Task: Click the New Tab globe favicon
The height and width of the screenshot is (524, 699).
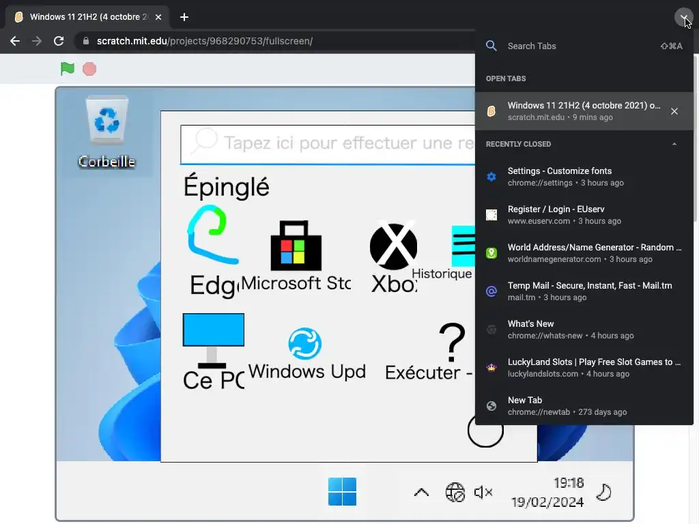Action: coord(491,406)
